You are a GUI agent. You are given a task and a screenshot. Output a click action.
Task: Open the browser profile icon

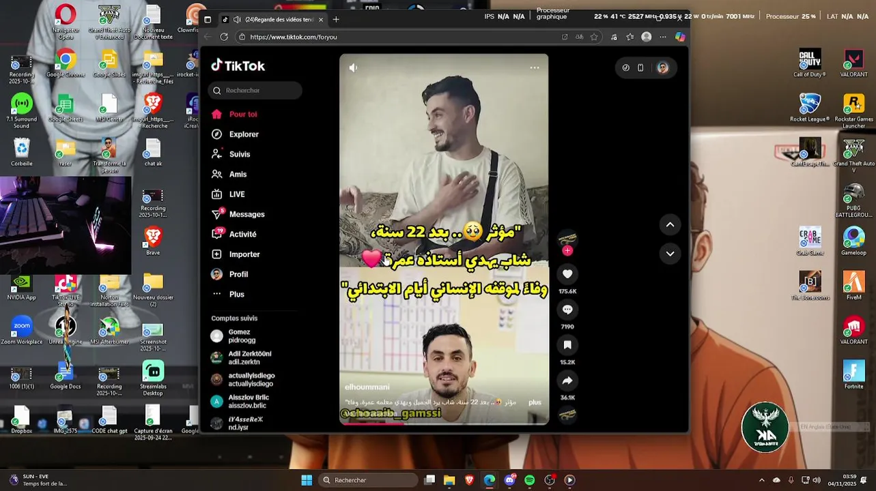coord(647,37)
